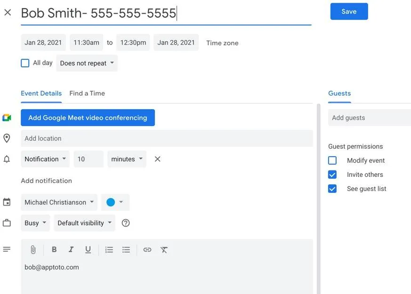Image resolution: width=411 pixels, height=294 pixels.
Task: Check the Modify event guest permission
Action: [332, 160]
